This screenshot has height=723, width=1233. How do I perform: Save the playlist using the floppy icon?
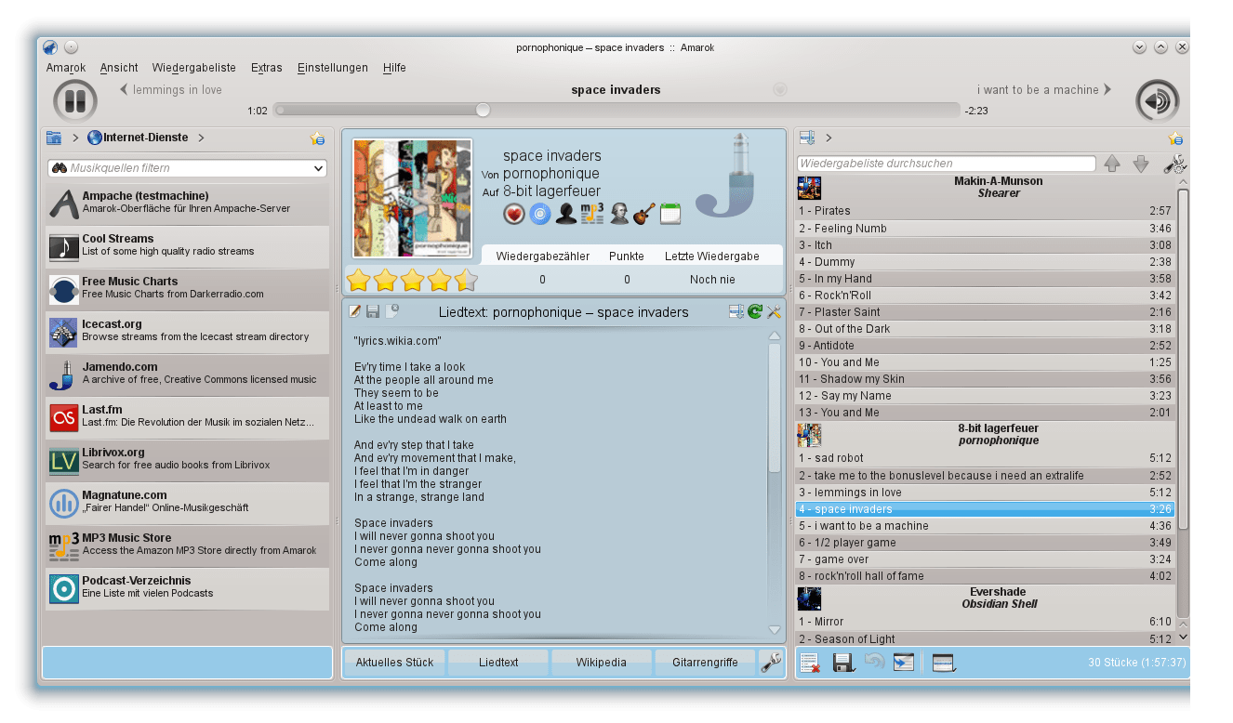(843, 663)
